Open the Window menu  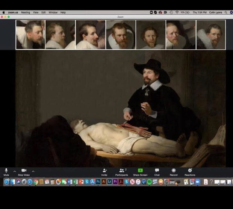click(53, 12)
